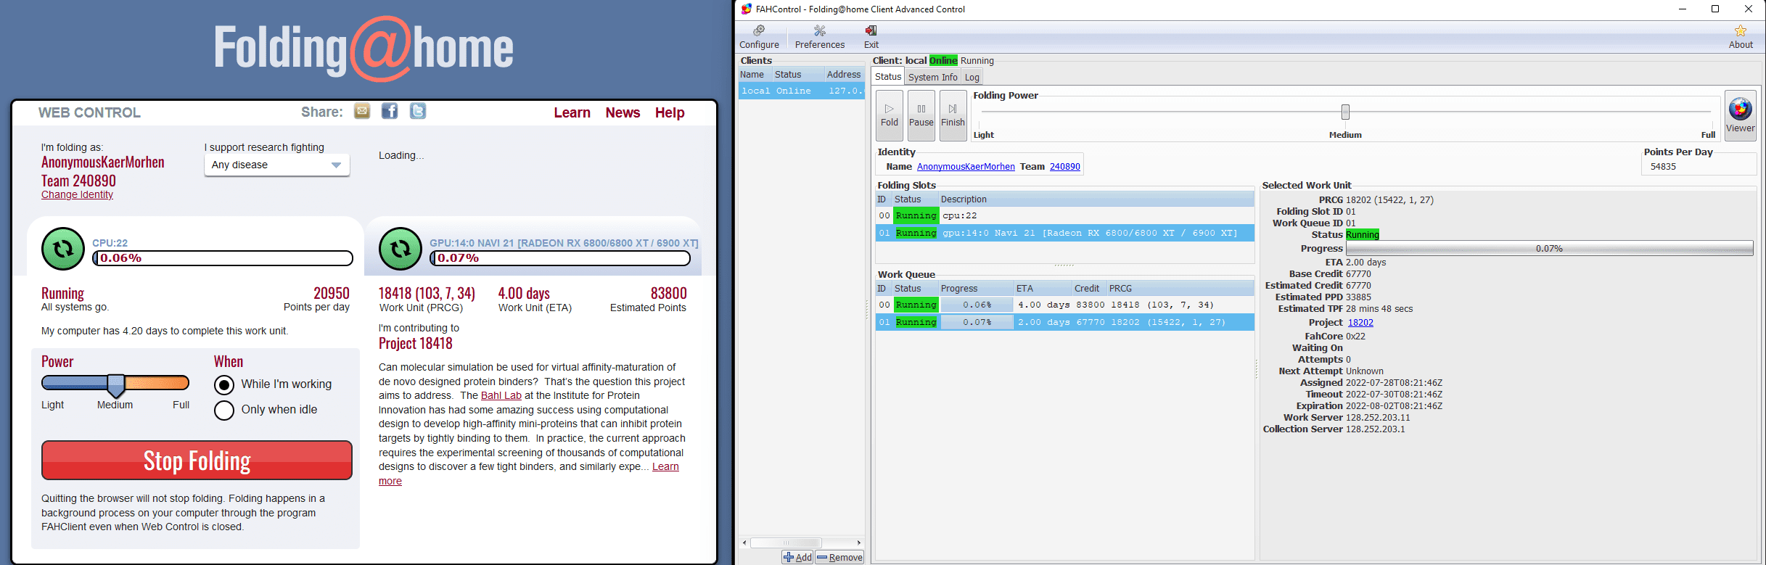This screenshot has height=565, width=1766.
Task: Click the Clients list scroll-left arrow
Action: click(744, 543)
